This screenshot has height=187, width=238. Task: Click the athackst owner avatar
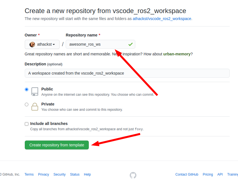click(x=32, y=45)
